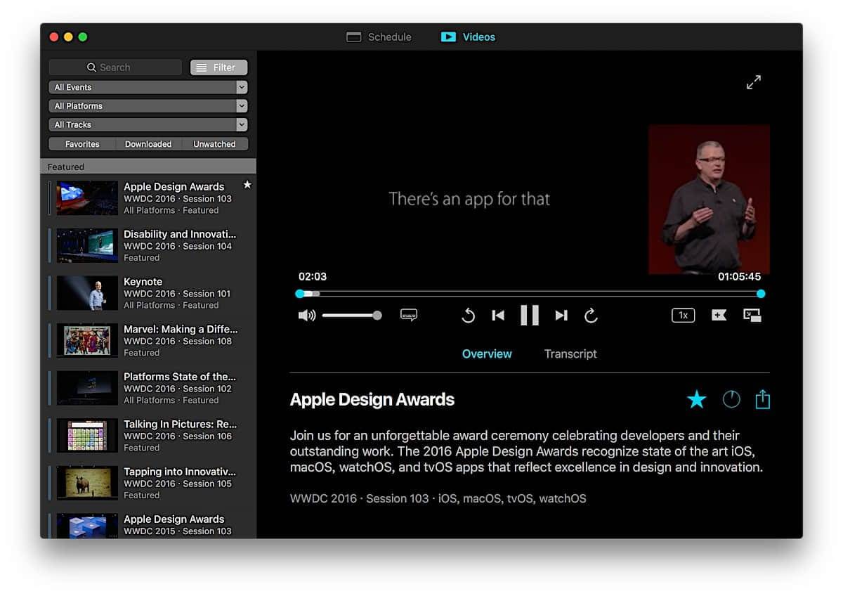Image resolution: width=843 pixels, height=596 pixels.
Task: Enter full screen with the expand arrows icon
Action: tap(754, 82)
